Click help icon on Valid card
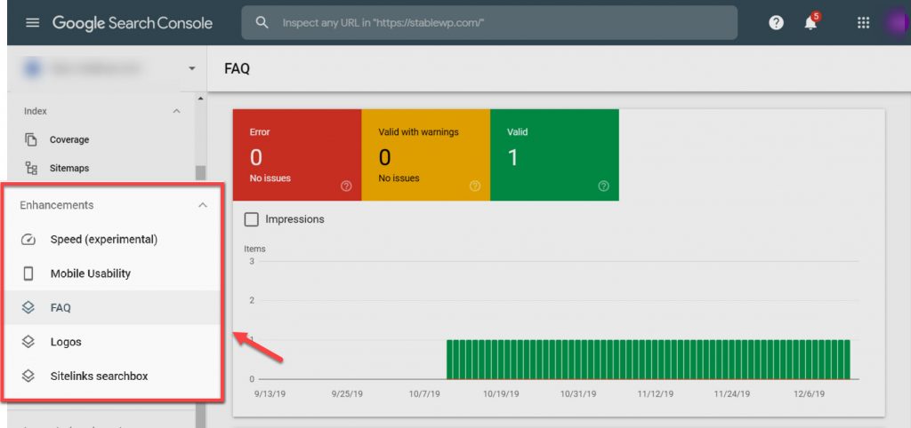The image size is (911, 428). point(604,186)
